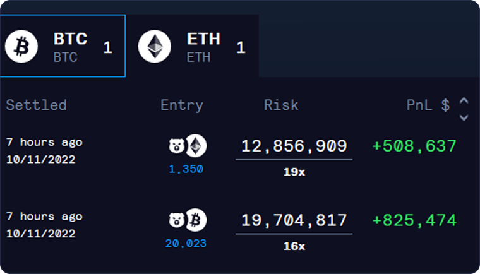Click the 19,704,817 risk value
This screenshot has height=274, width=480.
(294, 220)
